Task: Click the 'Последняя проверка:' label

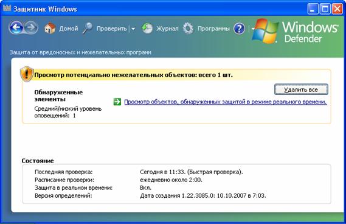Action: point(64,172)
